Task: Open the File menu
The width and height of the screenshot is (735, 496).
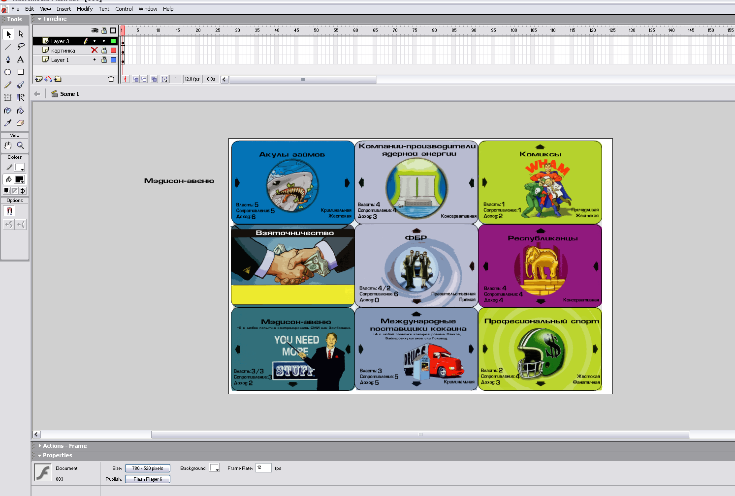Action: coord(15,9)
